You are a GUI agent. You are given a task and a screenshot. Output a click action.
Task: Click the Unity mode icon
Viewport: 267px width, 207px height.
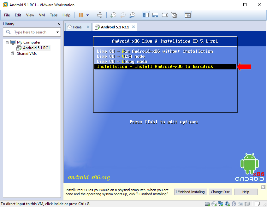[x=174, y=15]
